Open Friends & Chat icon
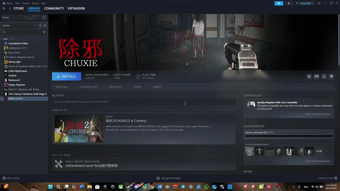 pyautogui.click(x=336, y=178)
